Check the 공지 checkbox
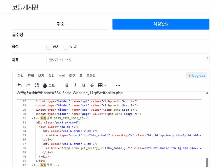The width and height of the screenshot is (211, 167). (x=49, y=47)
